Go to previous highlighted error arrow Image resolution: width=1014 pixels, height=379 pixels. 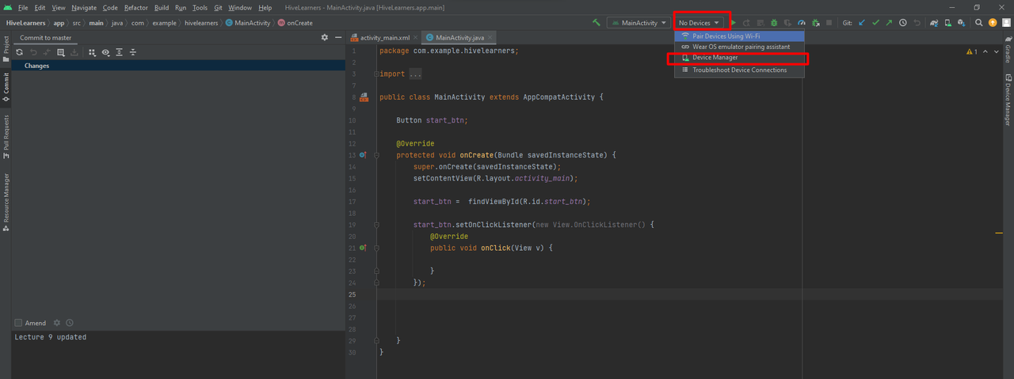(x=985, y=51)
